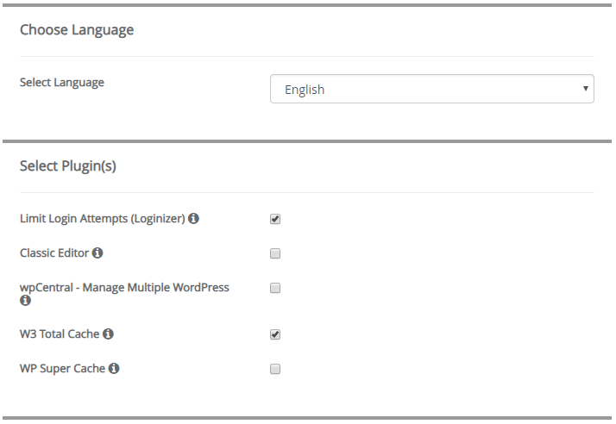The image size is (616, 424).
Task: Uncheck the W3 Total Cache checkbox
Action: [275, 334]
